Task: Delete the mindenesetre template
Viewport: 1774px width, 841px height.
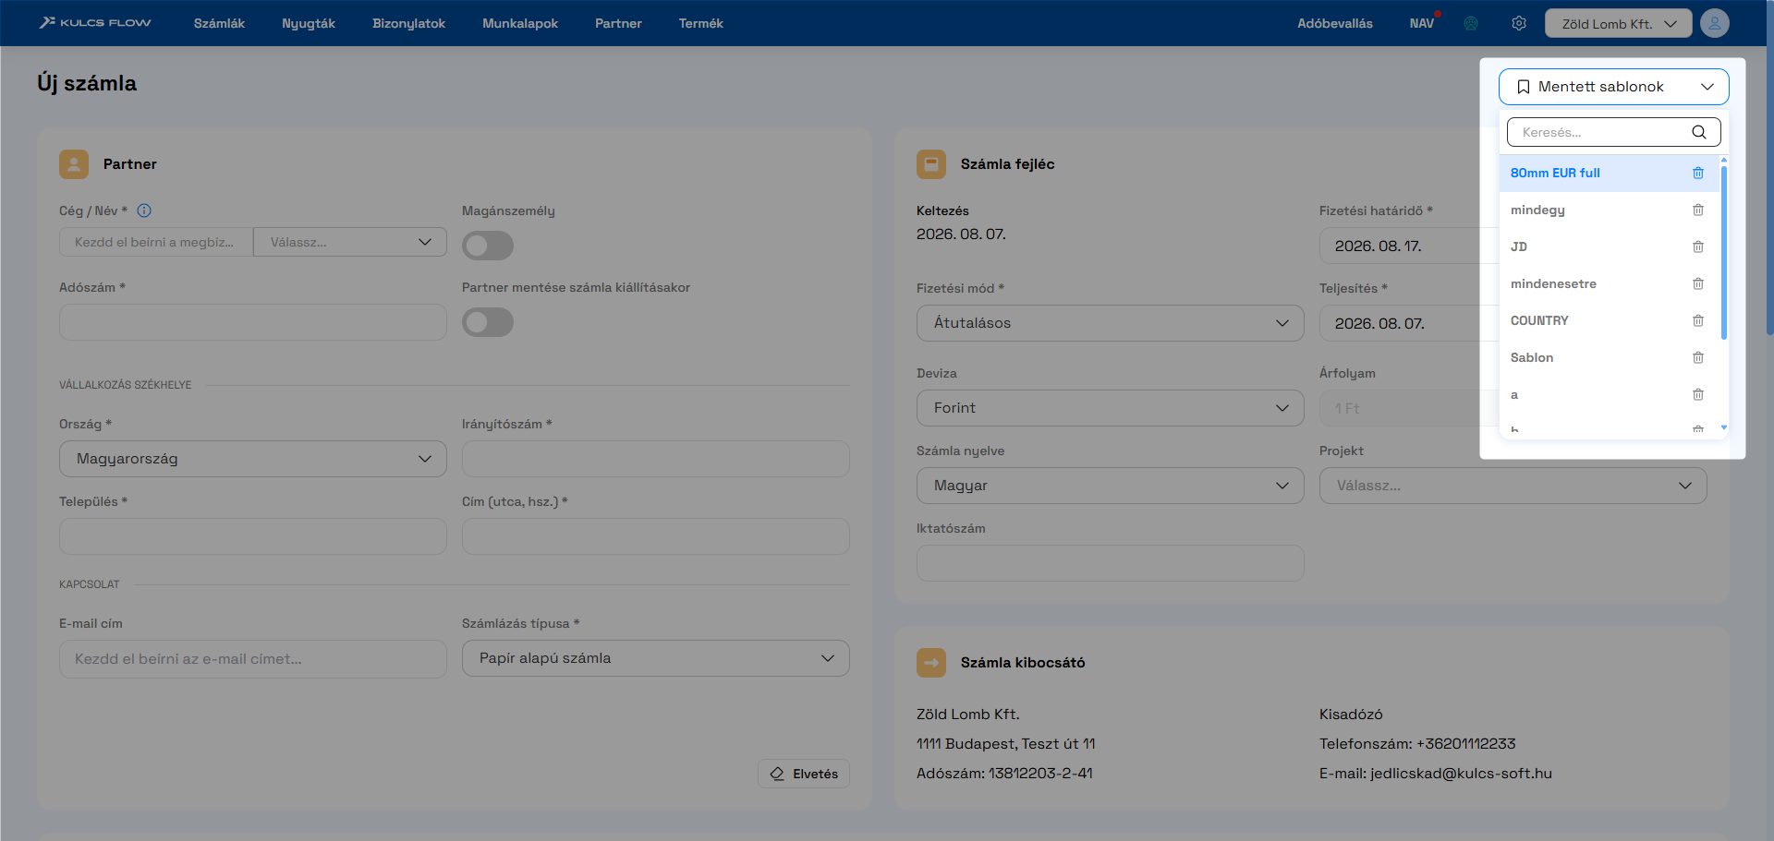Action: 1698,283
